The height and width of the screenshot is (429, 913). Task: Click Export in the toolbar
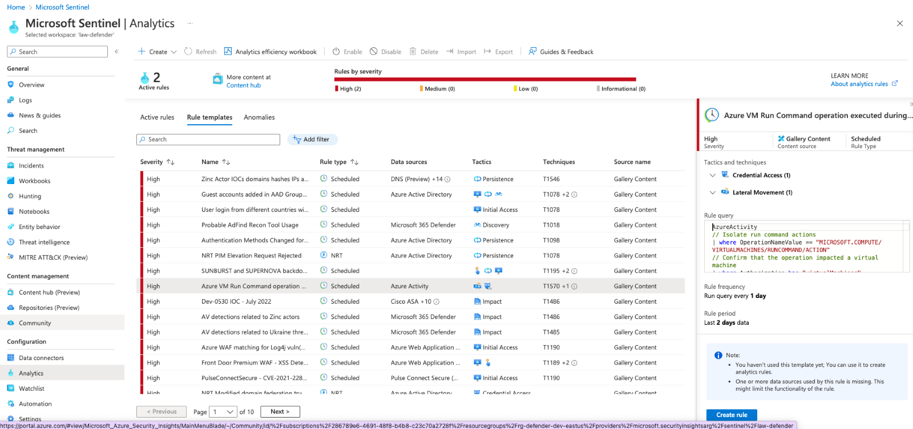tap(498, 52)
